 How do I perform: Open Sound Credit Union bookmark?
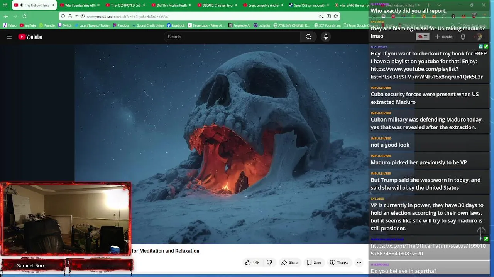pos(148,25)
